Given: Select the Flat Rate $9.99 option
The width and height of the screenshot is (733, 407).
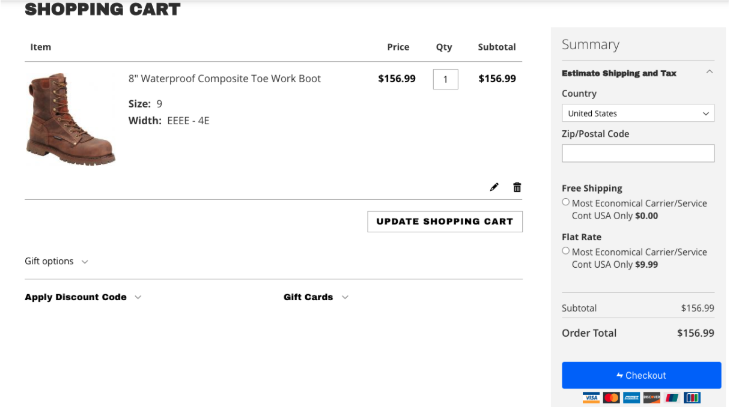Looking at the screenshot, I should click(565, 251).
